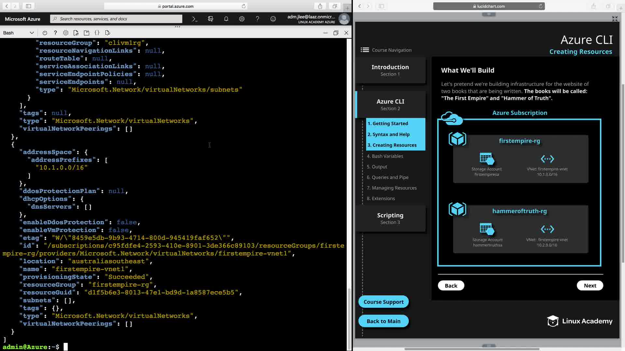Screen dimensions: 625x351
Task: Click the Directory and subscription filter icon
Action: click(211, 19)
